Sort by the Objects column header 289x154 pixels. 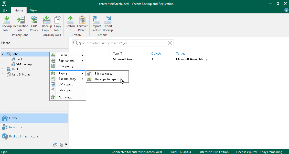156,53
